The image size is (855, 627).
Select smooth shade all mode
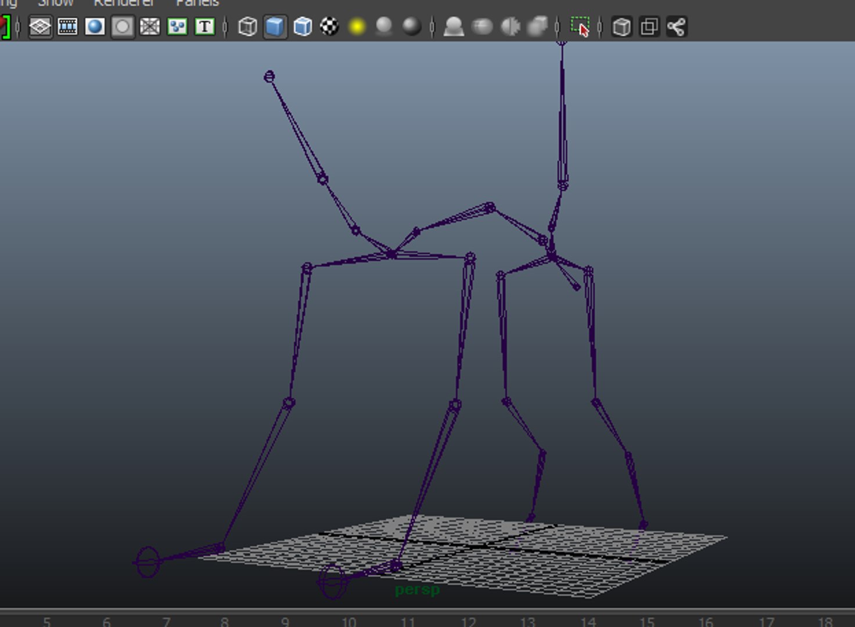[x=275, y=27]
